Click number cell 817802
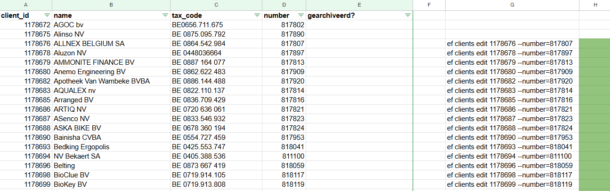 284,25
